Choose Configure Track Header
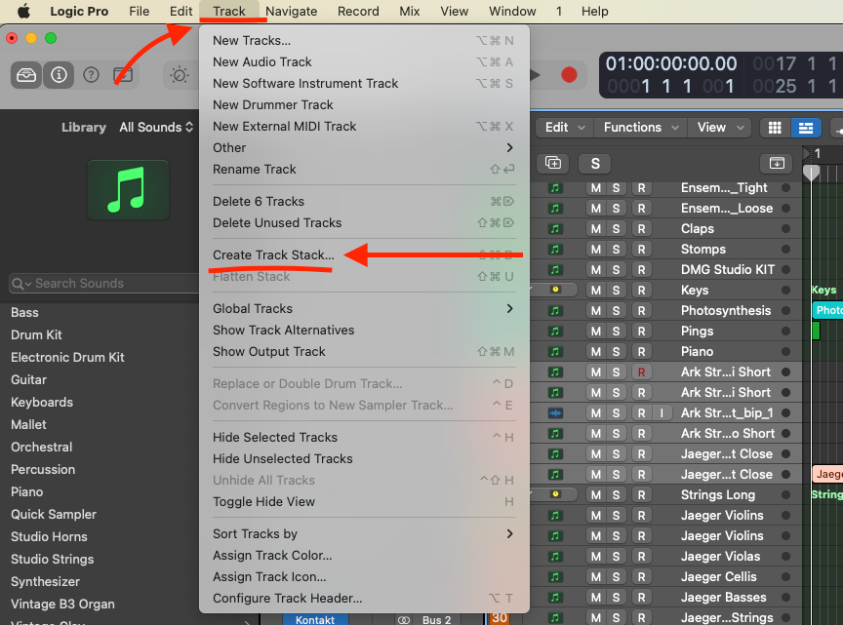The image size is (843, 625). pyautogui.click(x=363, y=598)
